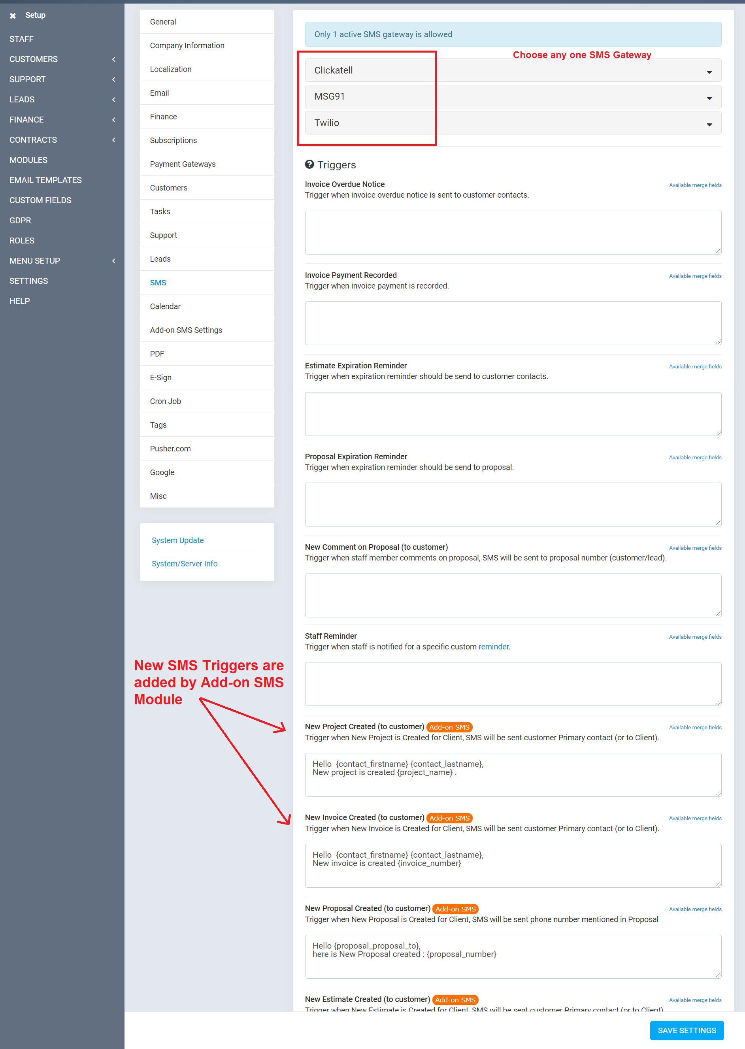This screenshot has height=1049, width=745.
Task: Show merge fields for New Proposal Created
Action: pyautogui.click(x=695, y=909)
